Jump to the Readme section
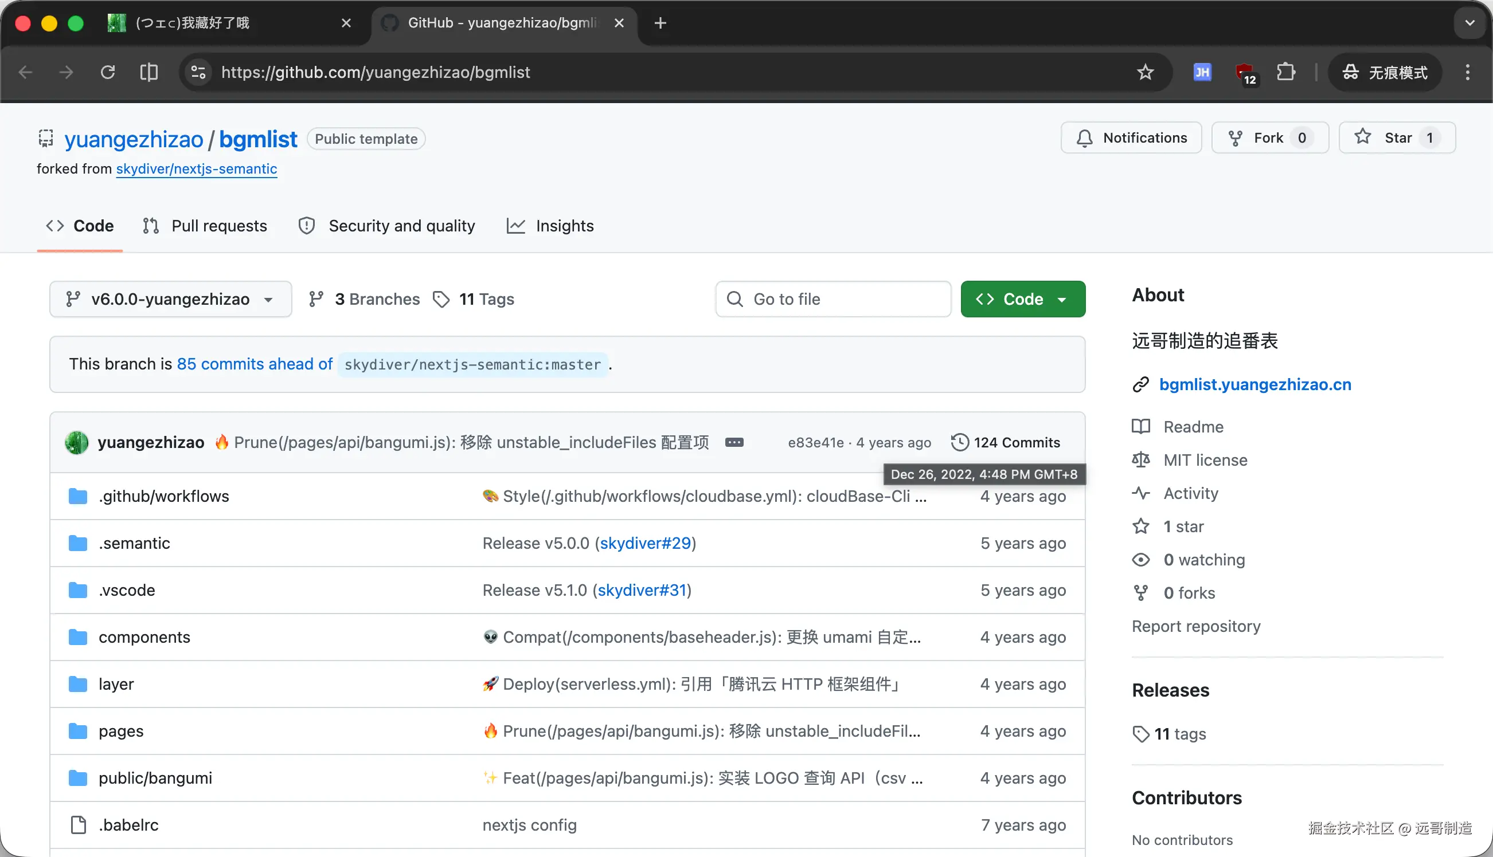The height and width of the screenshot is (857, 1493). pos(1193,427)
